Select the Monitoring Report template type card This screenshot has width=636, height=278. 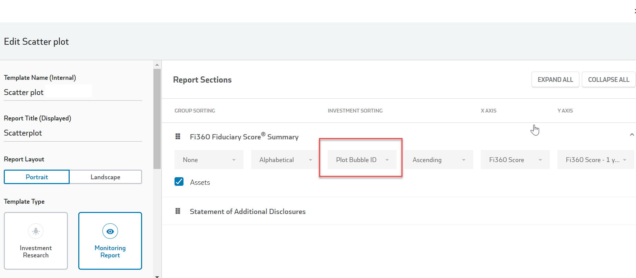click(110, 241)
